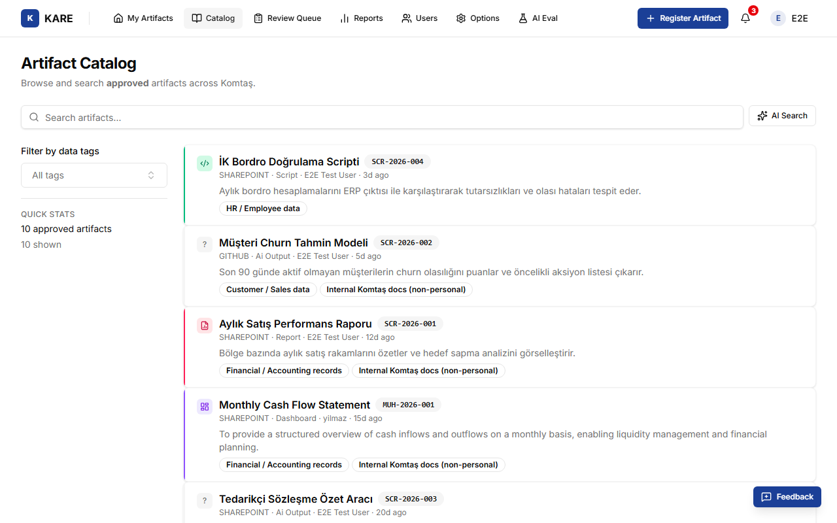The height and width of the screenshot is (523, 837).
Task: Open the E2E user account menu
Action: click(x=789, y=18)
